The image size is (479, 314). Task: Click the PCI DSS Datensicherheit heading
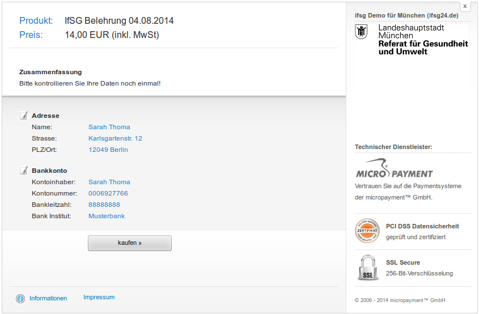422,226
